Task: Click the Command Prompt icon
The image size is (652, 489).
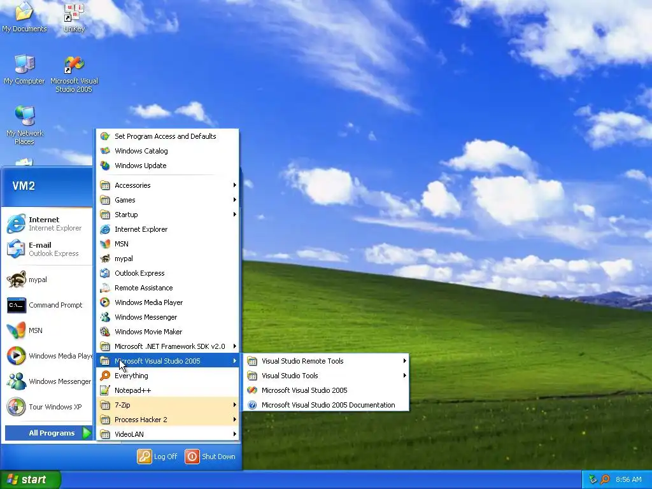Action: pyautogui.click(x=16, y=305)
